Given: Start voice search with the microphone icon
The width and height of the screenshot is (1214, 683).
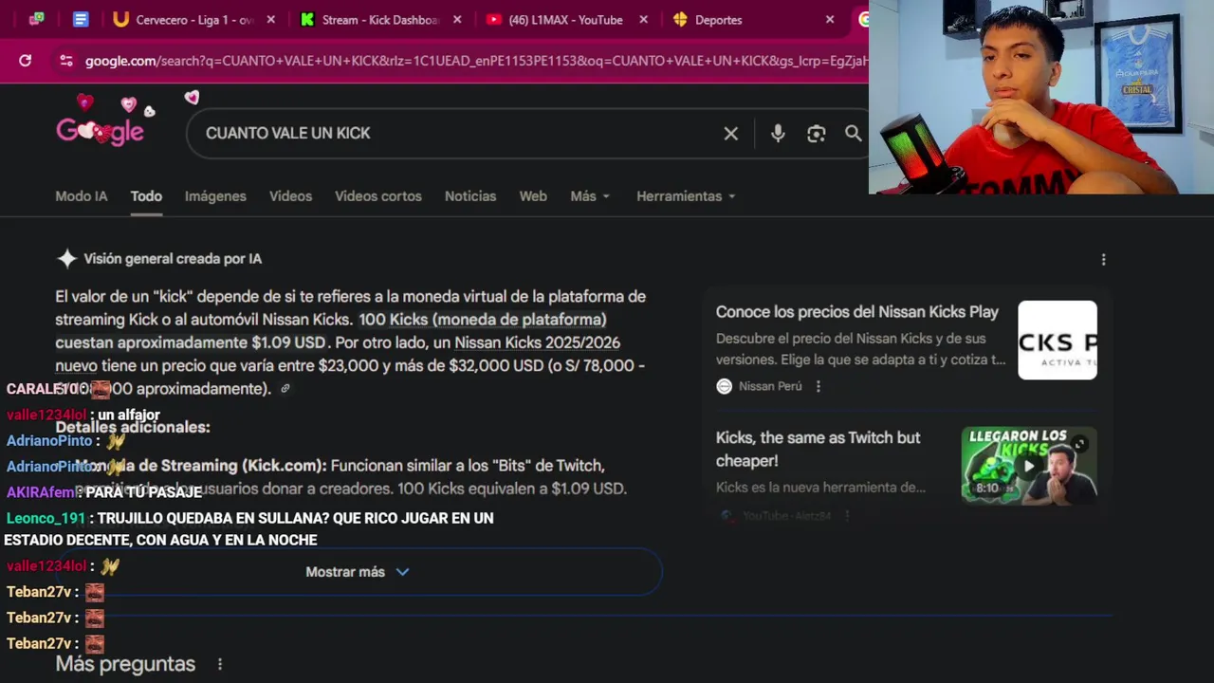Looking at the screenshot, I should (778, 134).
